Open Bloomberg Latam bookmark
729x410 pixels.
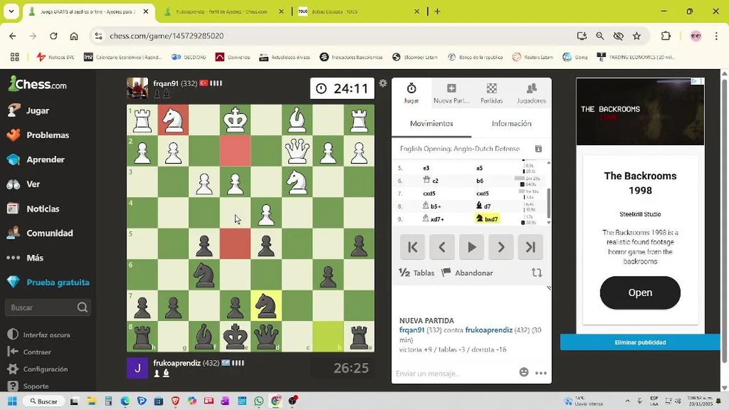coord(416,57)
